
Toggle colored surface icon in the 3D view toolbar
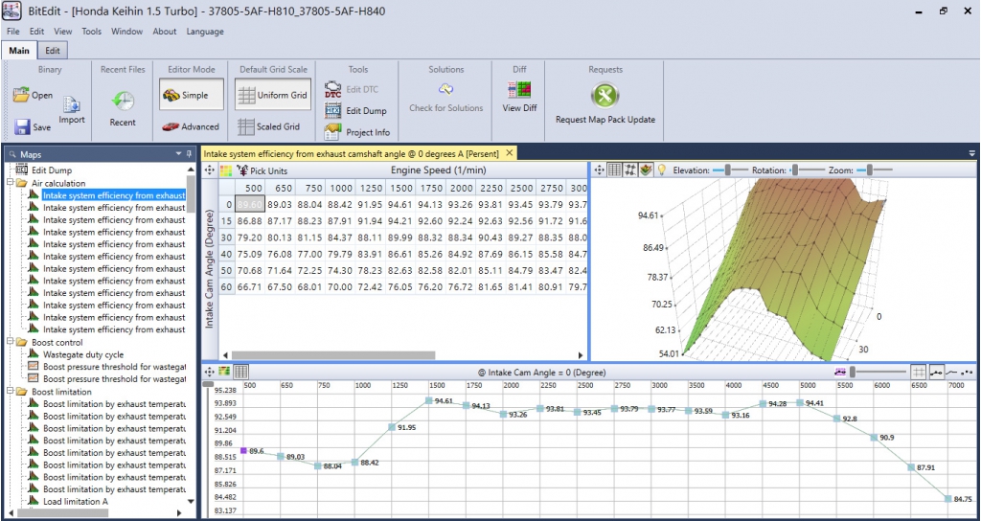(x=646, y=170)
